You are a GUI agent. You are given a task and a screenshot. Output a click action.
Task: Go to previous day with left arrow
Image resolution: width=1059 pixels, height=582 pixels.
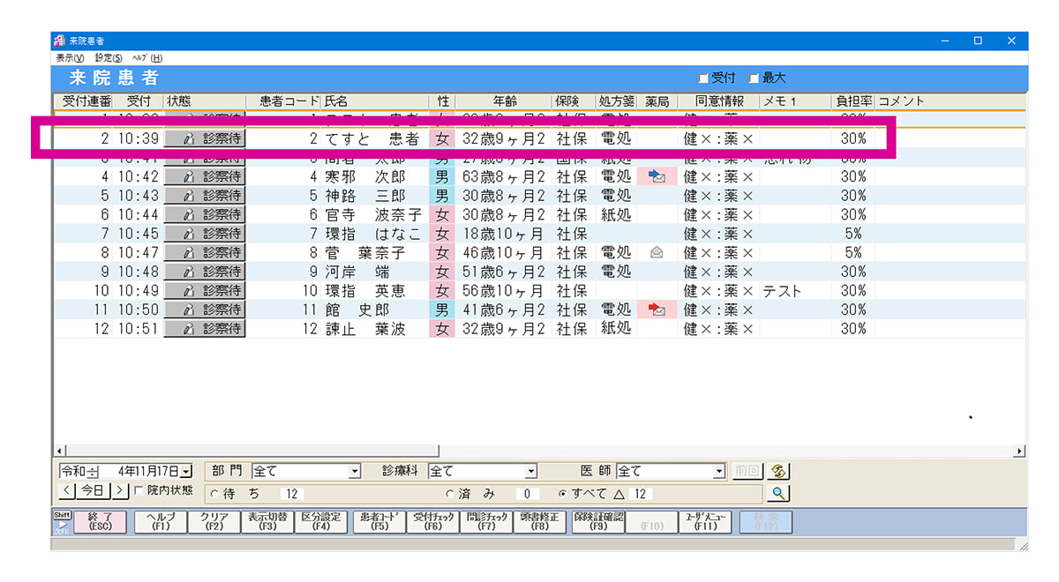click(x=67, y=490)
